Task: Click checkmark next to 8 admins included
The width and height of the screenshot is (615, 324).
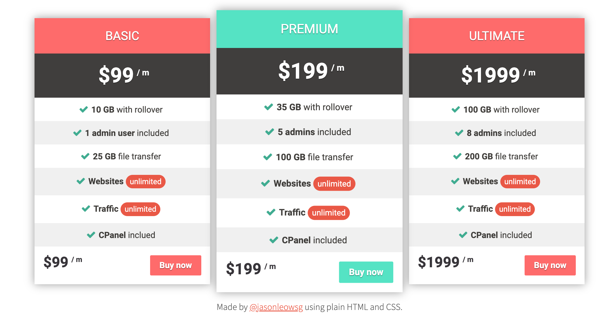Action: tap(459, 133)
